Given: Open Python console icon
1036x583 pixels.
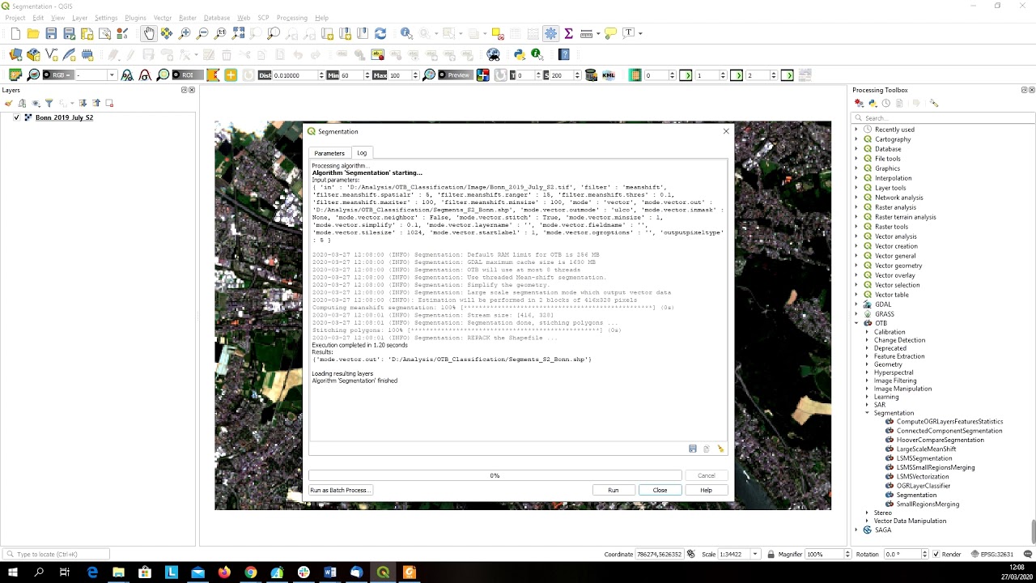Looking at the screenshot, I should point(519,54).
